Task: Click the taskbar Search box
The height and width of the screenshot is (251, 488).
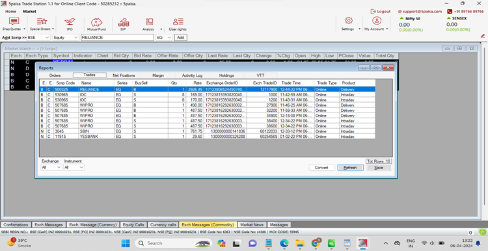Action: tap(173, 243)
